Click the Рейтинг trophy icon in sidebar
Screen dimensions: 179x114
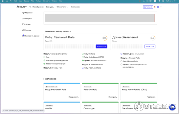tap(23, 24)
